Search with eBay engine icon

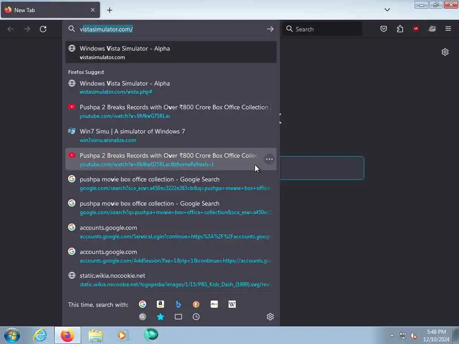(x=214, y=304)
